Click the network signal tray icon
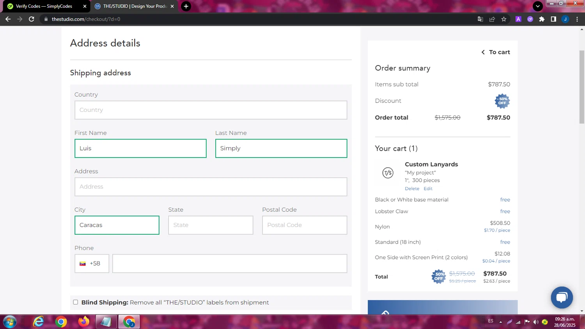 pyautogui.click(x=518, y=322)
